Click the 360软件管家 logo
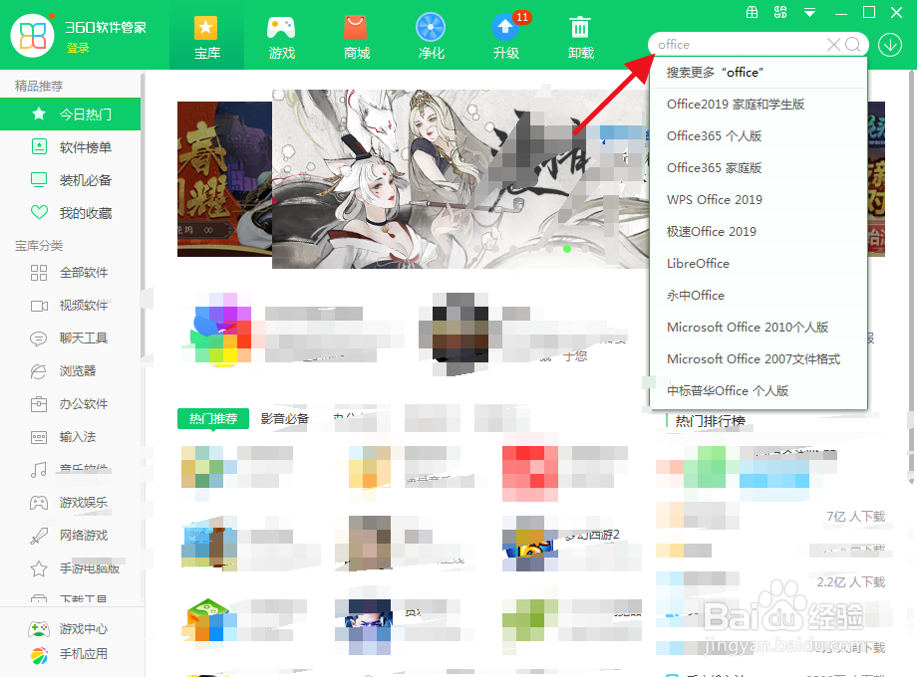This screenshot has height=677, width=917. point(33,36)
